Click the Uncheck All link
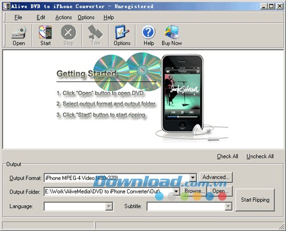286x231 pixels. pos(260,156)
